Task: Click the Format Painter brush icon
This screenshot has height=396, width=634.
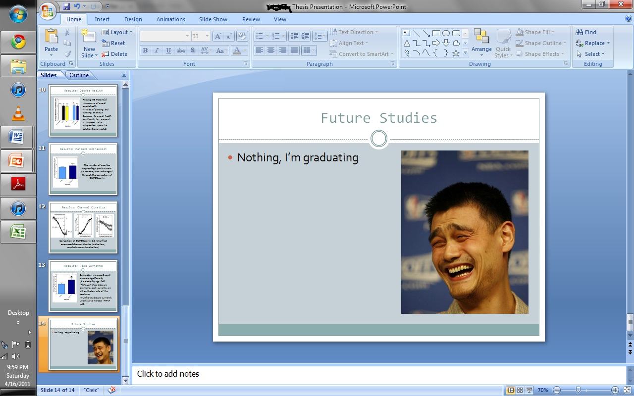Action: (67, 54)
